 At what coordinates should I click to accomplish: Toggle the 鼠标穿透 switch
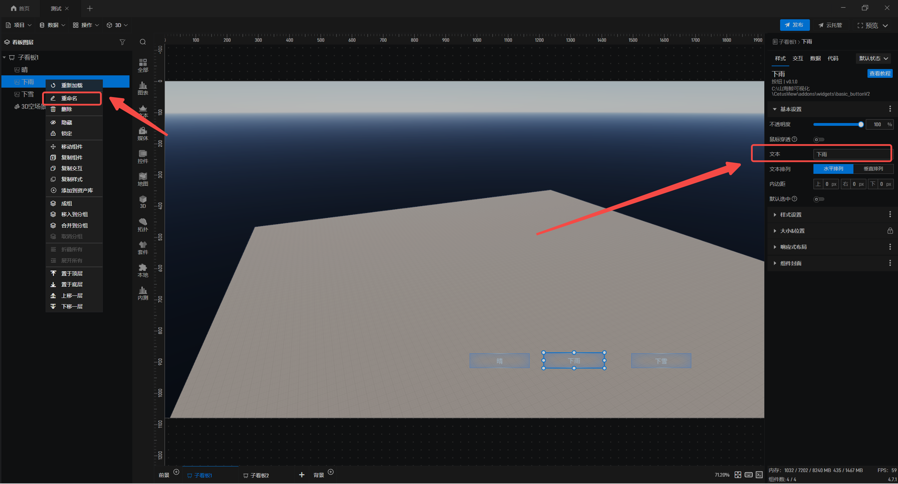pyautogui.click(x=819, y=139)
